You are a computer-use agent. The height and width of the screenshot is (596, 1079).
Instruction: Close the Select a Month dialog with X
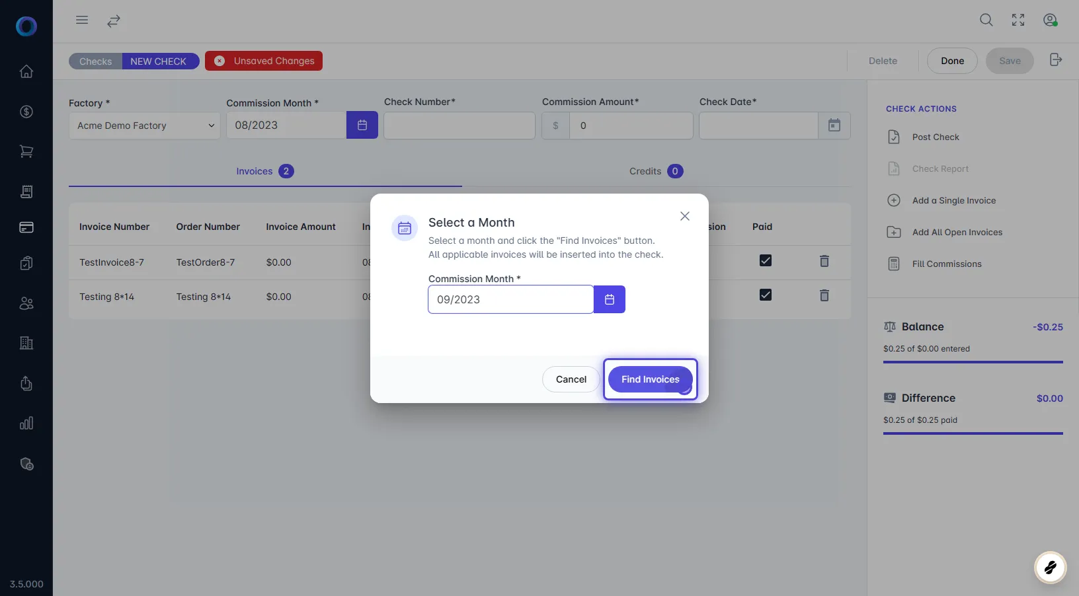(685, 216)
